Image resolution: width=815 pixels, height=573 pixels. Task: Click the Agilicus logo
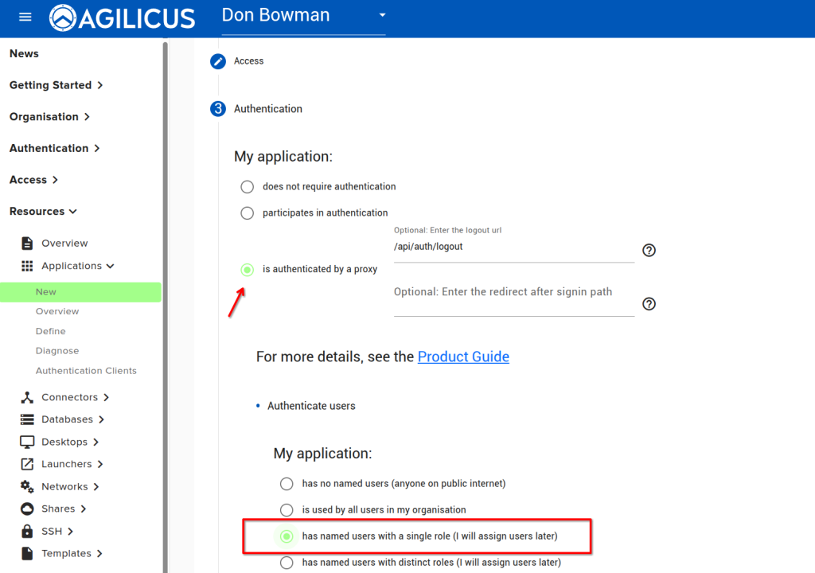123,18
